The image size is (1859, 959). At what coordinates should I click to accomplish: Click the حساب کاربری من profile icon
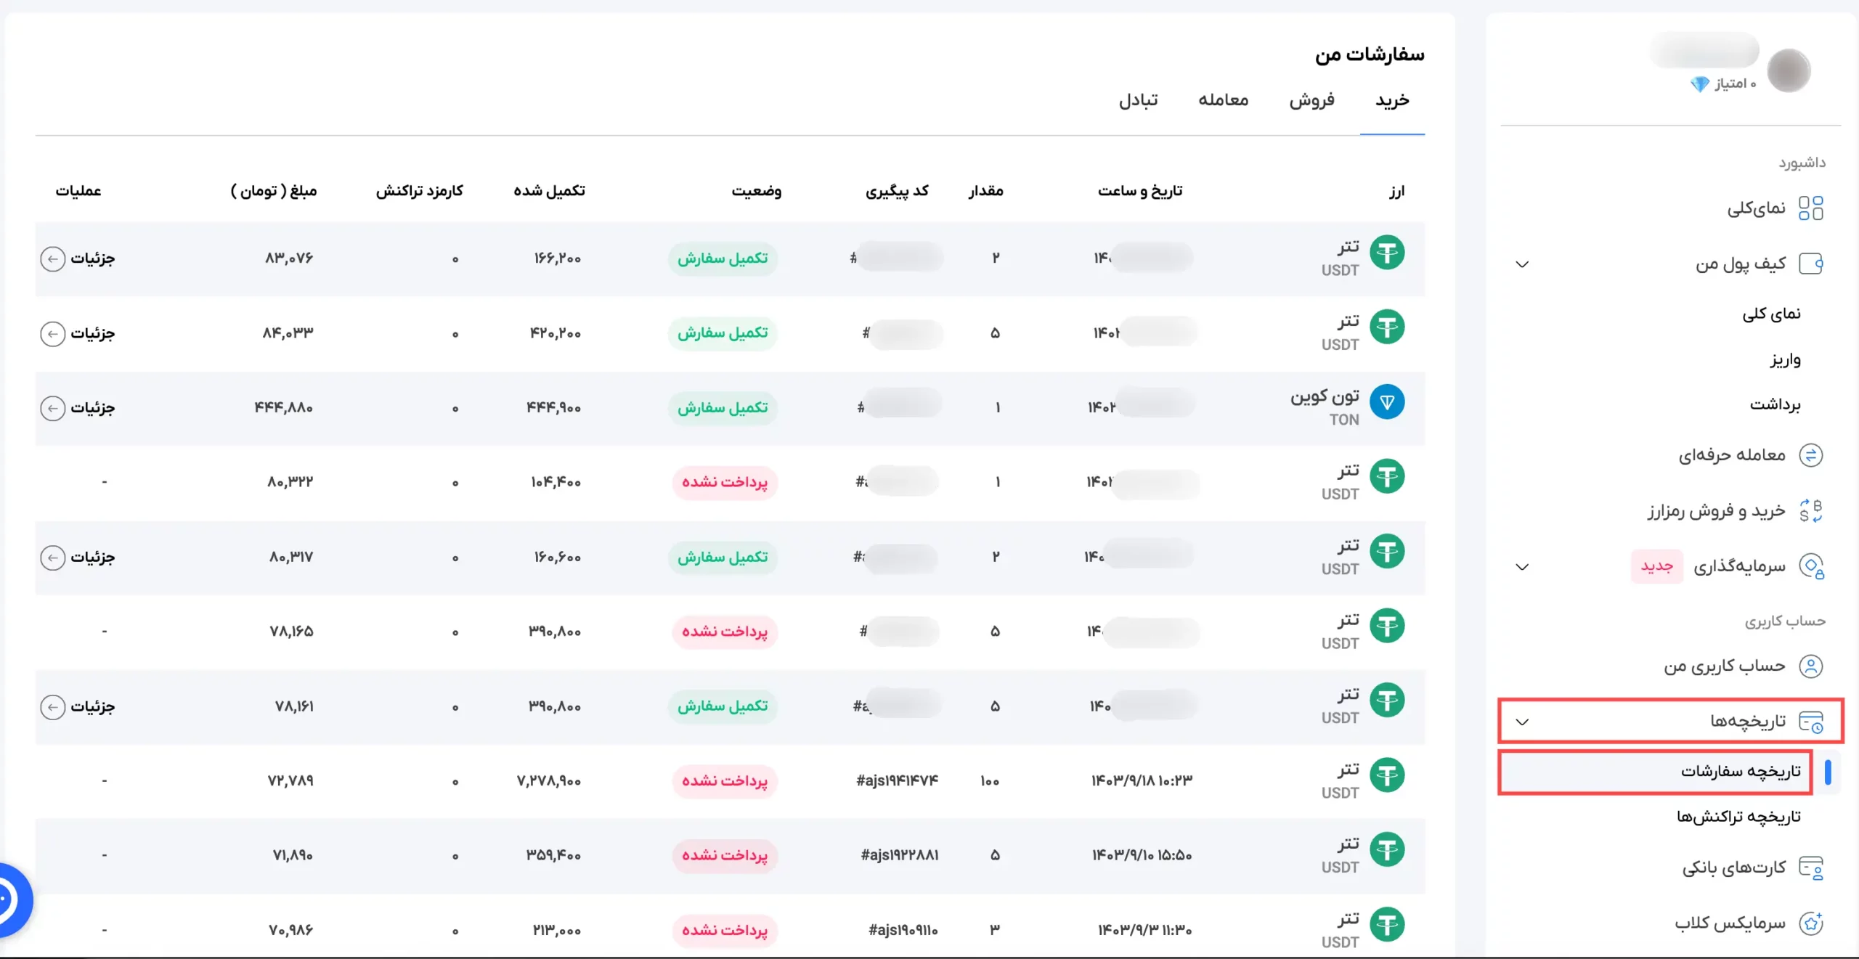[x=1810, y=666]
